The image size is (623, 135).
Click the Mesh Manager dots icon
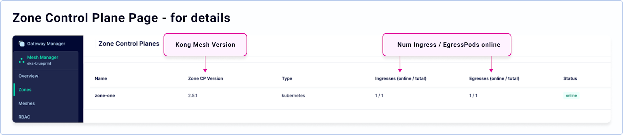coord(21,60)
